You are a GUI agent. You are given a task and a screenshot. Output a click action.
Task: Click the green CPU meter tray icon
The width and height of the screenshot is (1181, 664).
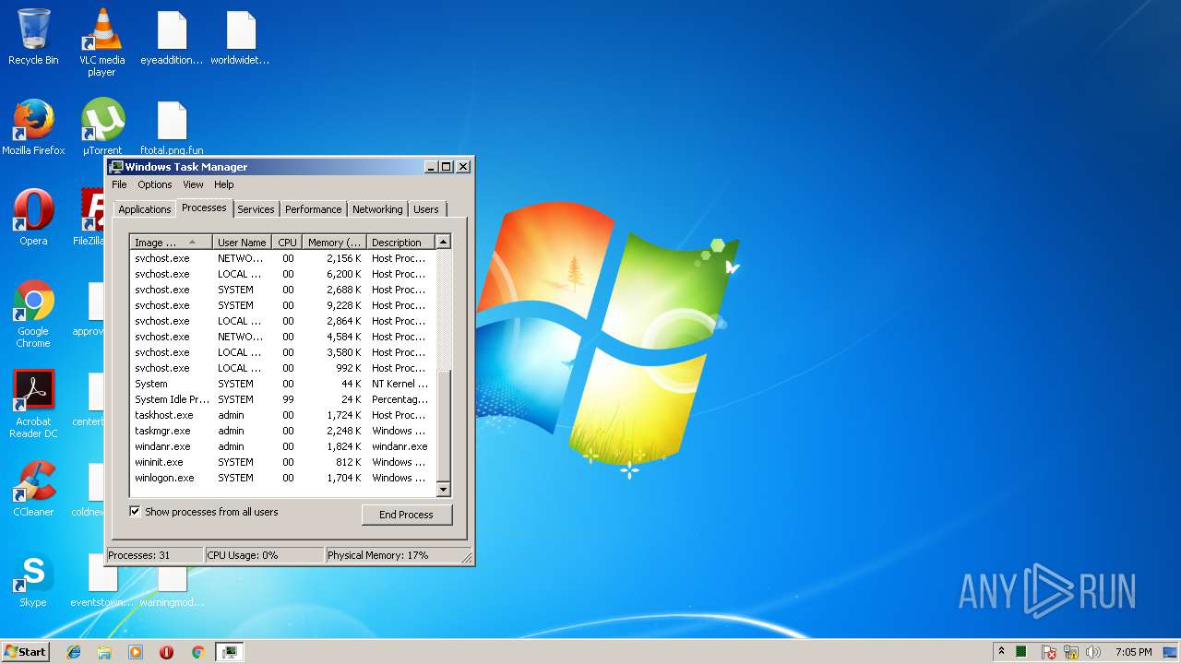1021,652
